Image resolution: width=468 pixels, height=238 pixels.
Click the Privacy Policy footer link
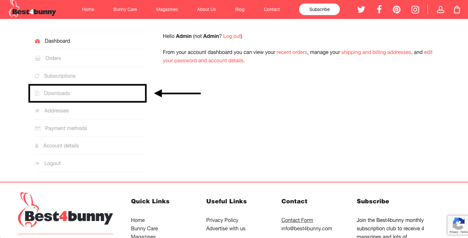pos(222,220)
